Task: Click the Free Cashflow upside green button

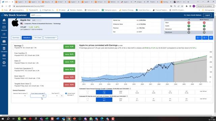Action: (x=69, y=54)
